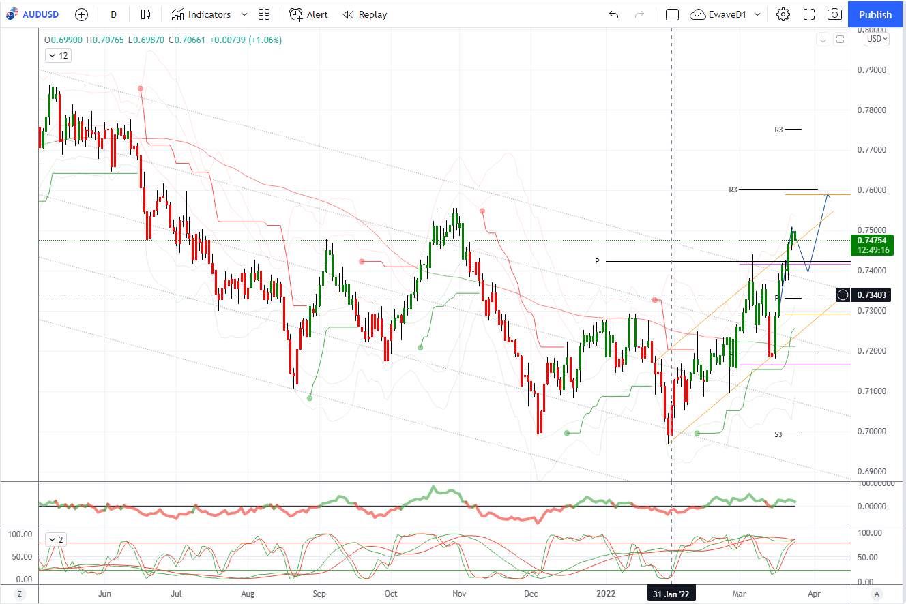Viewport: 906px width, 604px height.
Task: Click the 0.76000 price axis label
Action: [871, 190]
